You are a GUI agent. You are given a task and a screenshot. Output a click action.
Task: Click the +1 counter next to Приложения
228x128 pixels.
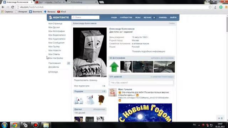coord(68,63)
